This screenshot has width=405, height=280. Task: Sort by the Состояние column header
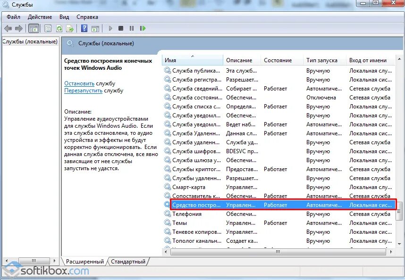[282, 60]
